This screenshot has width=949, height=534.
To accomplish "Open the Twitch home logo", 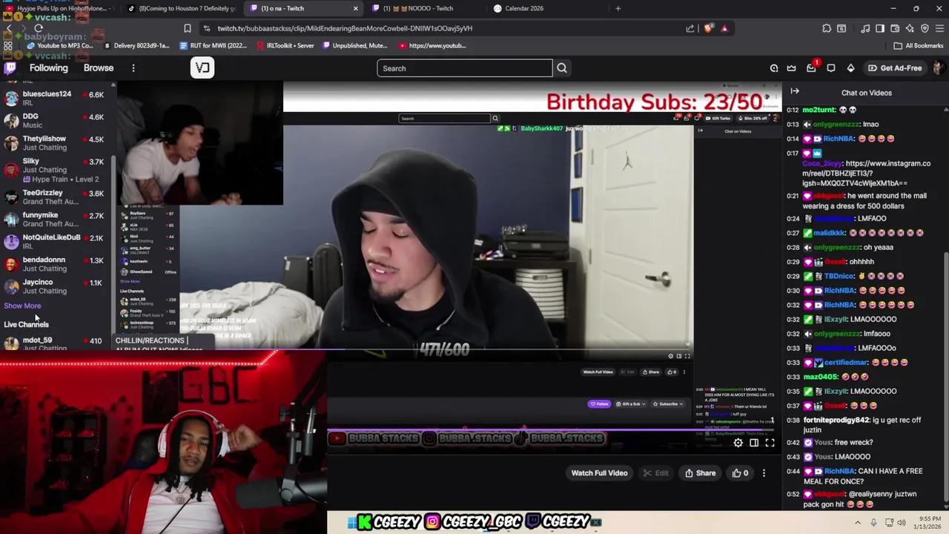I will [x=10, y=68].
